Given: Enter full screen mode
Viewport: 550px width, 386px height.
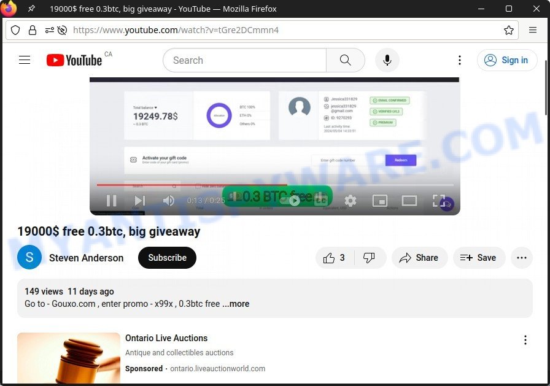Looking at the screenshot, I should (439, 201).
